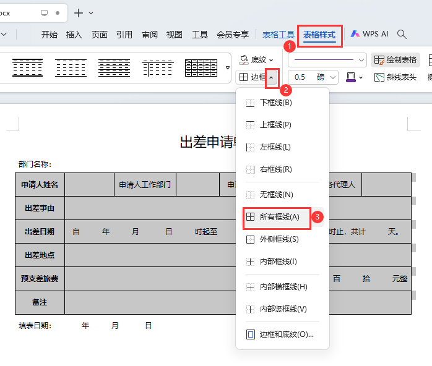Click the 出差申请 document title
This screenshot has width=432, height=366.
[x=208, y=142]
